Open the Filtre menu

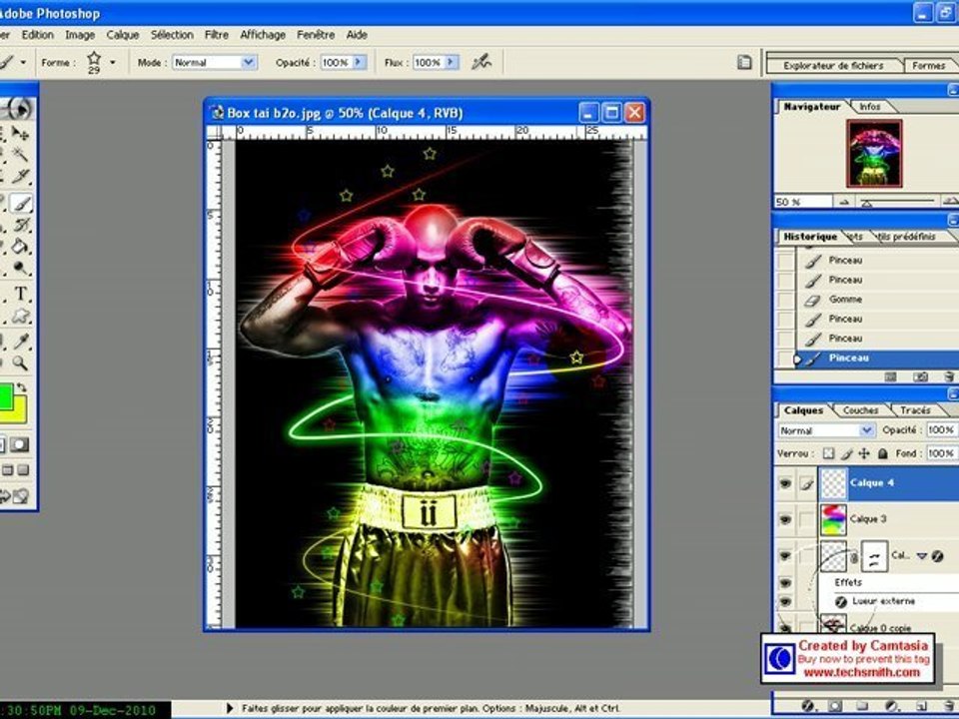click(x=217, y=35)
